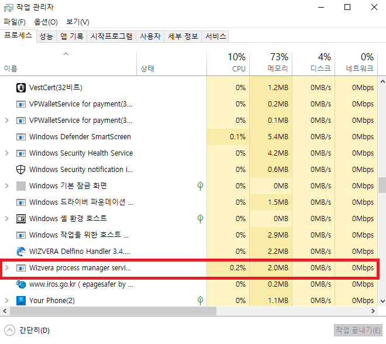Click the sort arrow above 이름 column
Screen dimensions: 386x344
tap(66, 54)
